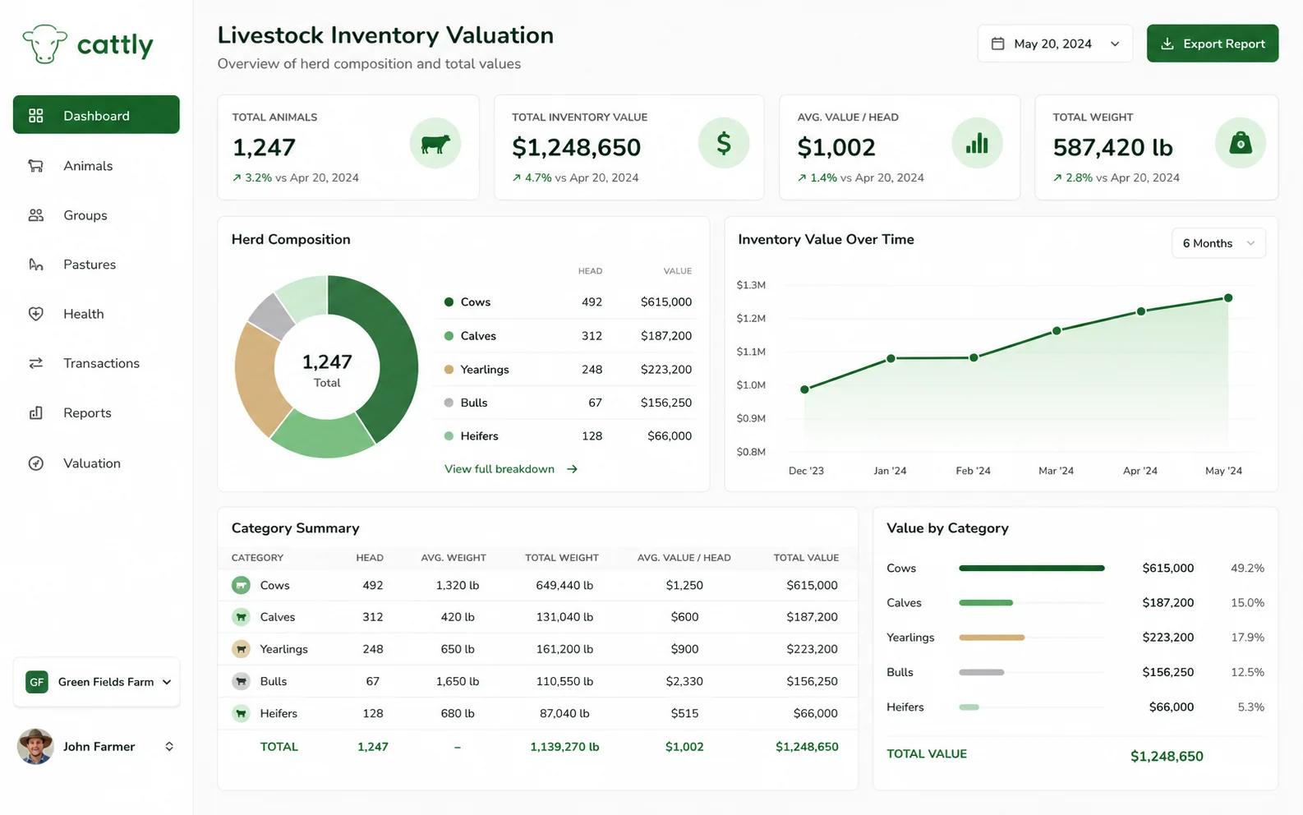Open the Animals menu item
The width and height of the screenshot is (1303, 815).
[96, 166]
